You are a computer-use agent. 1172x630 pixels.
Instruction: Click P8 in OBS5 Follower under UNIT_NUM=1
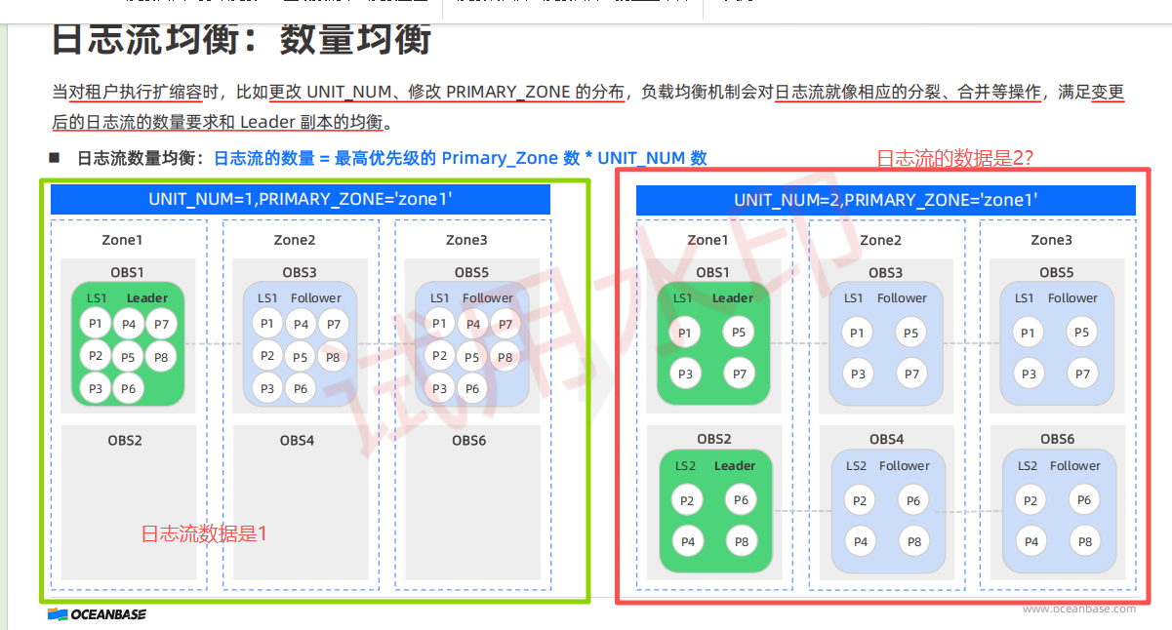(505, 357)
